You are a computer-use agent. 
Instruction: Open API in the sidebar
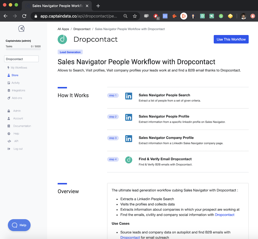click(13, 141)
